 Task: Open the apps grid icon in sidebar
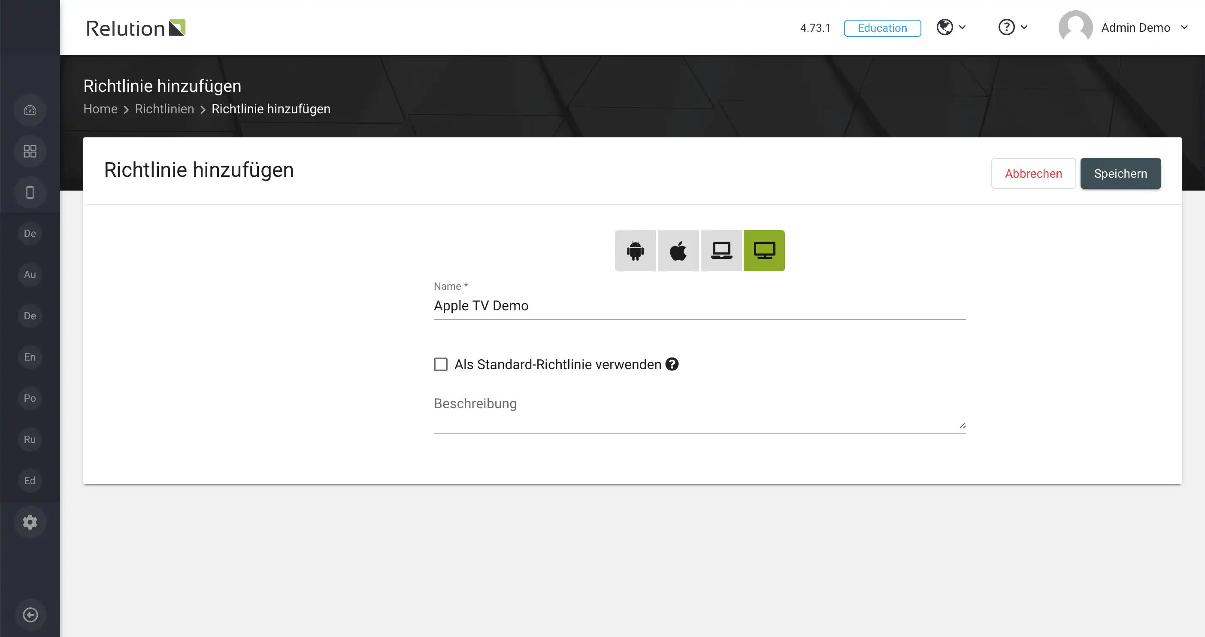[x=30, y=151]
